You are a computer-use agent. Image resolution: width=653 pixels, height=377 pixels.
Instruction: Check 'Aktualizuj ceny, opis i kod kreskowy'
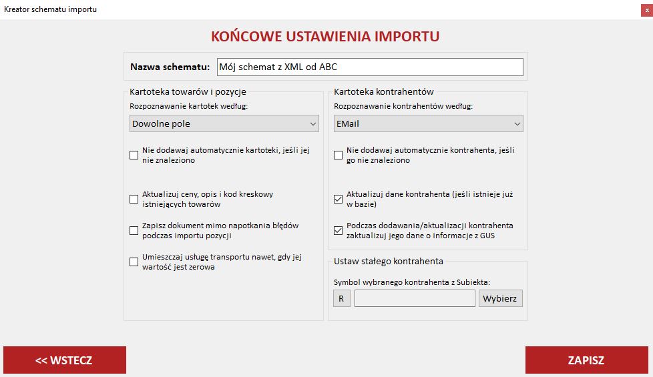tap(134, 199)
